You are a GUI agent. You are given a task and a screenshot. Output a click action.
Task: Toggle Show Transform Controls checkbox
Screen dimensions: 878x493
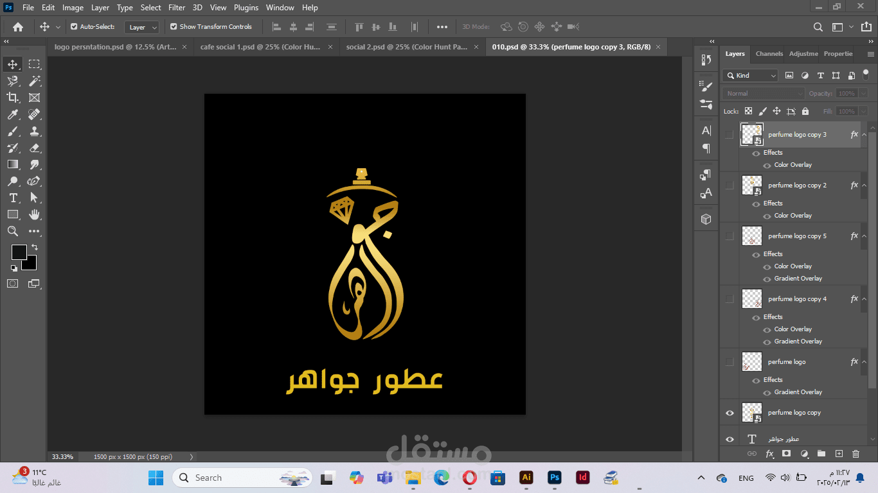(174, 27)
